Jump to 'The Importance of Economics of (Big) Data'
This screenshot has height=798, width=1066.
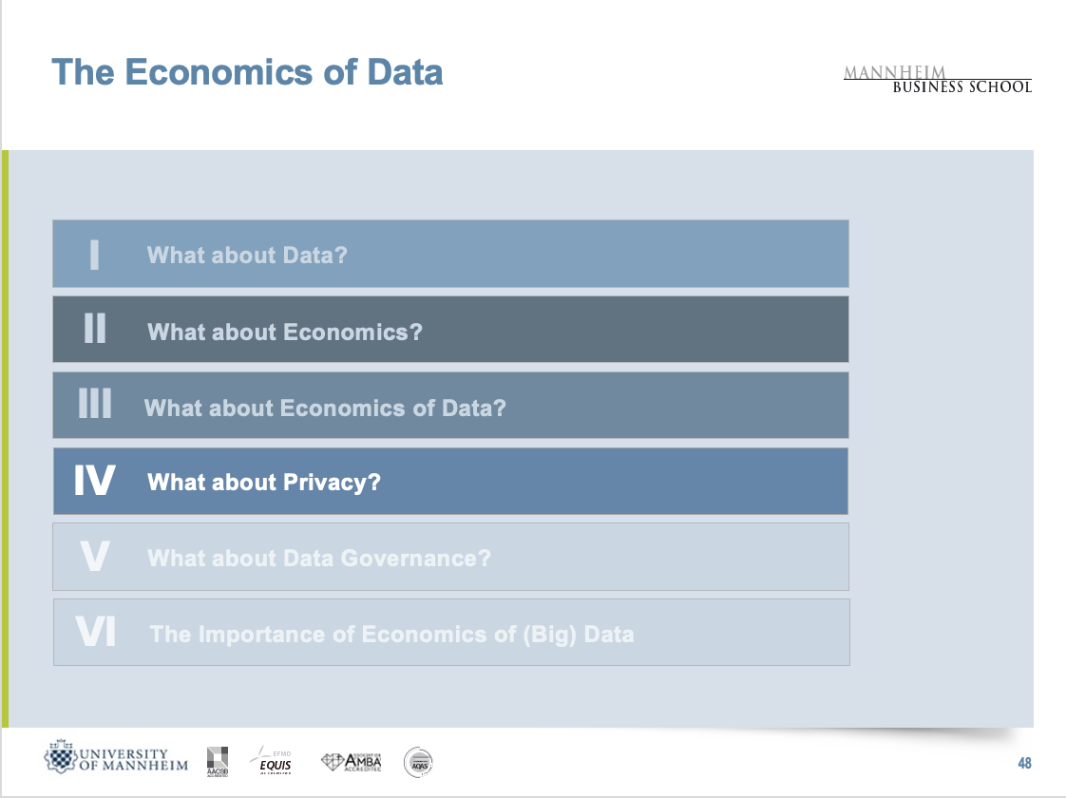coord(391,634)
